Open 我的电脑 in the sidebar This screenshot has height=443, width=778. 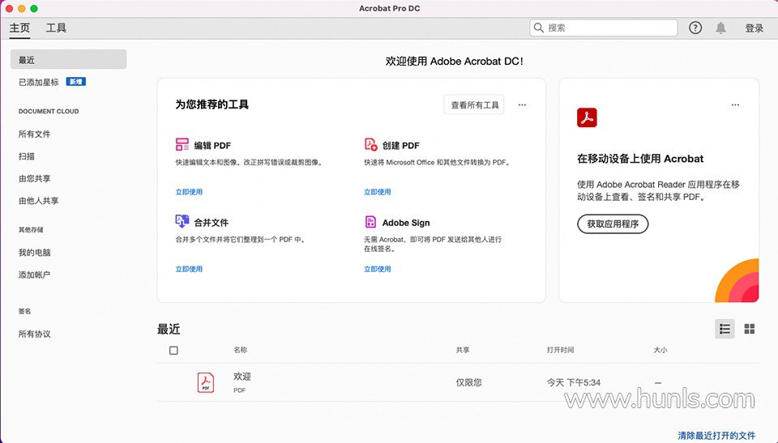coord(35,253)
